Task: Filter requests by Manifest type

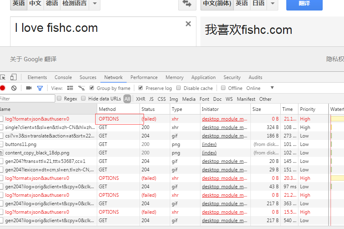Action: click(246, 99)
